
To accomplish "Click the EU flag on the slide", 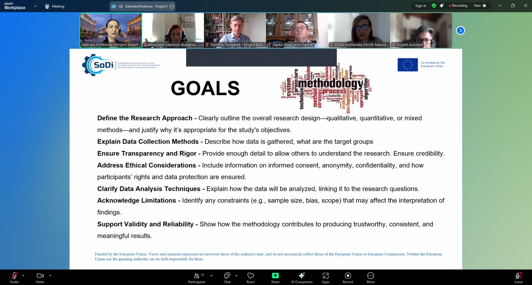I will coord(408,65).
